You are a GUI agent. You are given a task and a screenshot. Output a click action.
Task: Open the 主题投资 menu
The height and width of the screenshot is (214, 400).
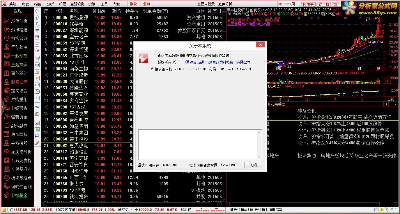pos(77,4)
